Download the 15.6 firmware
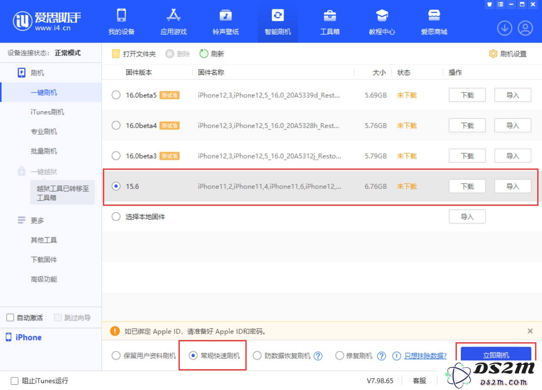 [467, 186]
